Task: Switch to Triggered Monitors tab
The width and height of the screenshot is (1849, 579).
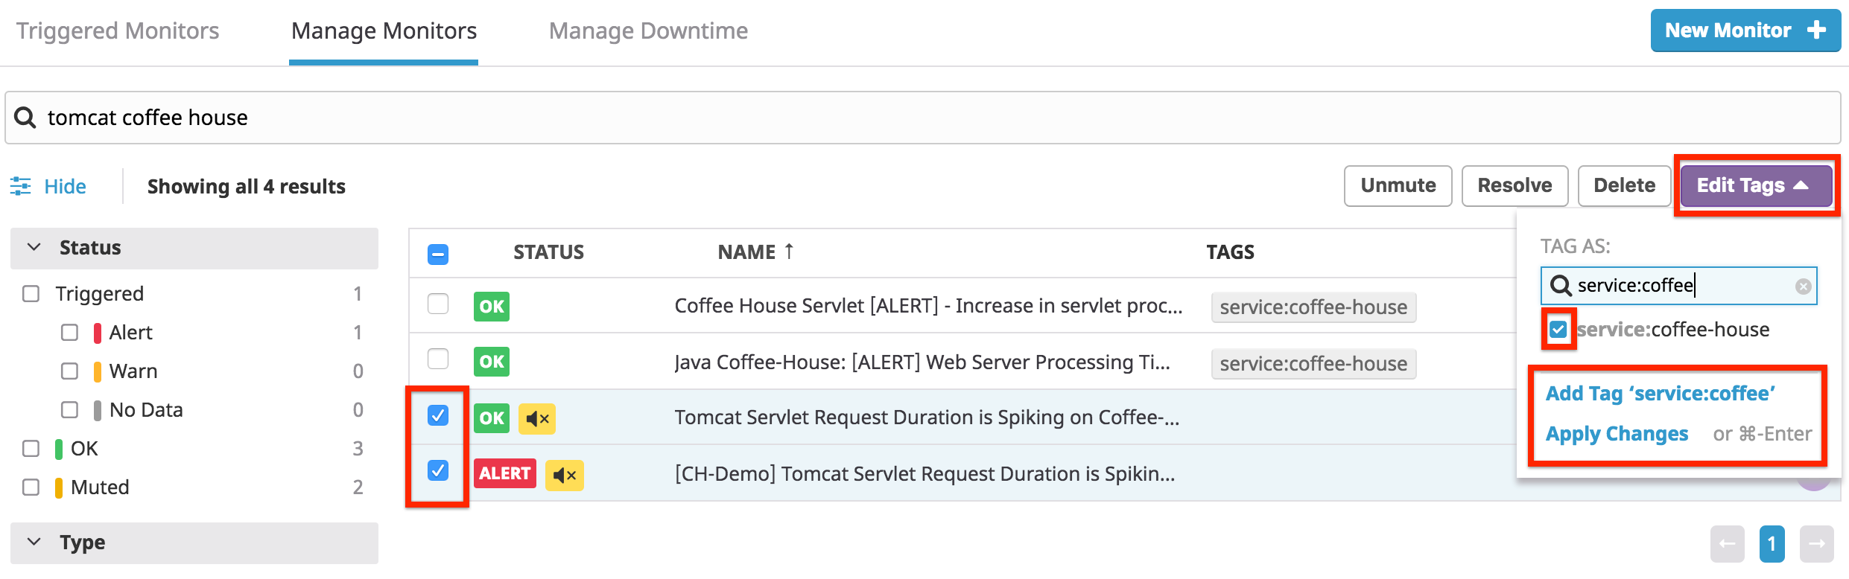Action: [x=118, y=31]
